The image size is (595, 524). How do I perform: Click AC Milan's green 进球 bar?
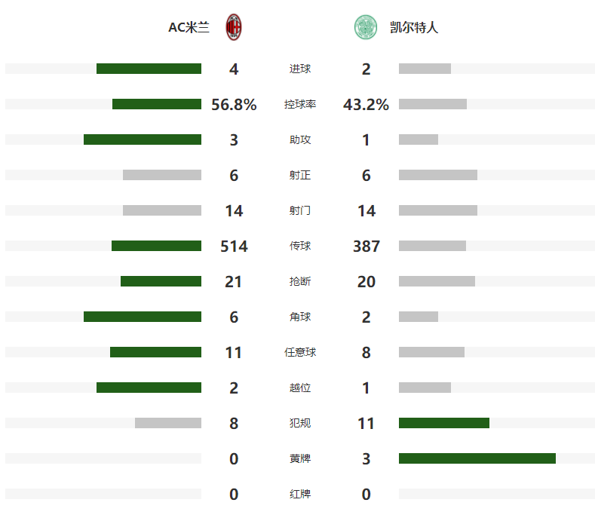[x=149, y=69]
